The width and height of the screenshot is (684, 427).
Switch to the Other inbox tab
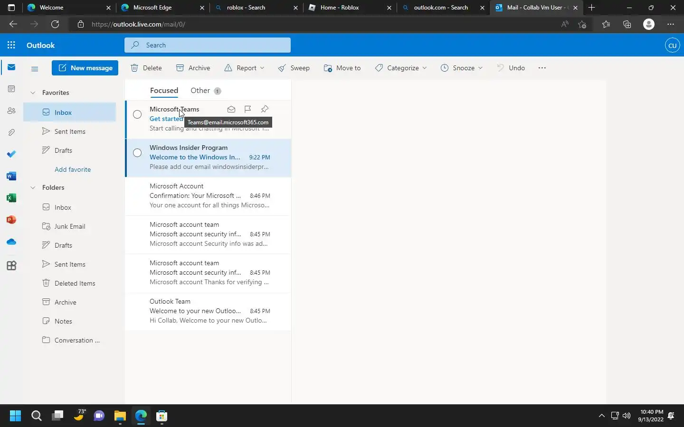(205, 91)
